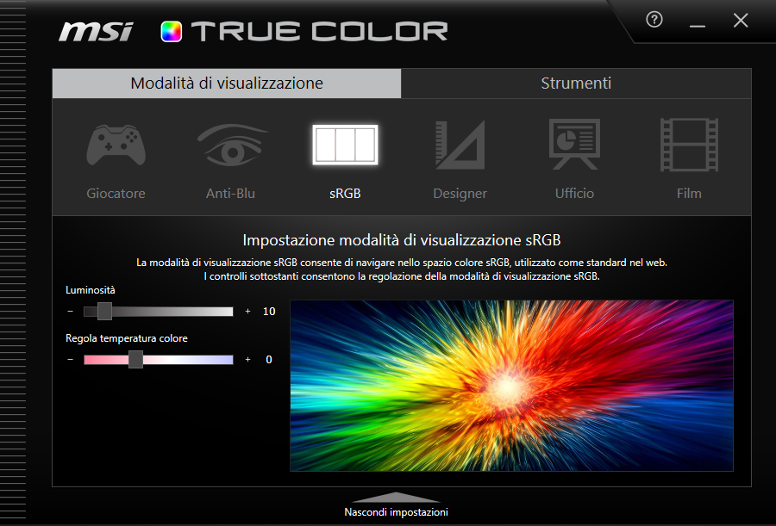Viewport: 776px width, 526px height.
Task: Click the minus next to Regola temperatura colore
Action: tap(70, 359)
